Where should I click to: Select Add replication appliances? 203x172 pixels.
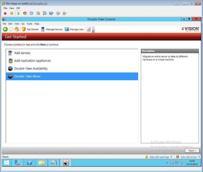coord(72,61)
